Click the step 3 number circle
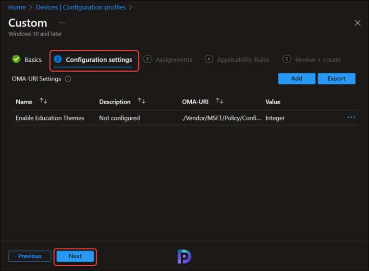 tap(148, 59)
